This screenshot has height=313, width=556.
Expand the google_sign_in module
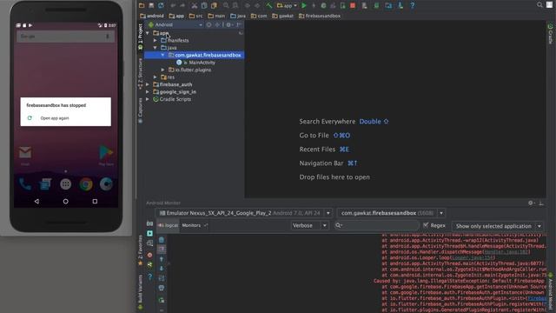click(148, 92)
